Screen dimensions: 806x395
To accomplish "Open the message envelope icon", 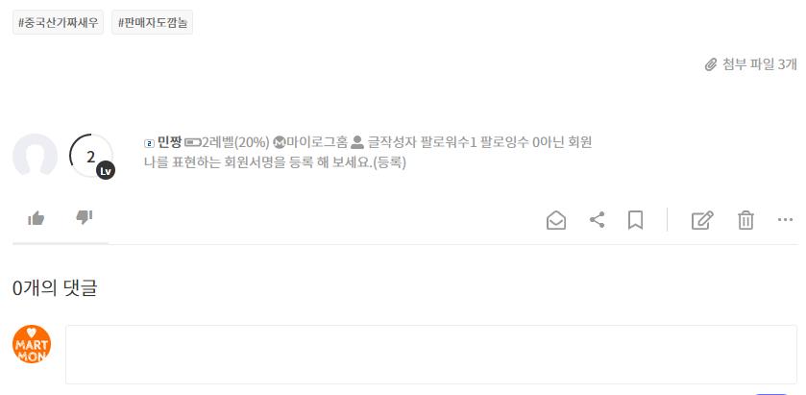I will point(556,221).
